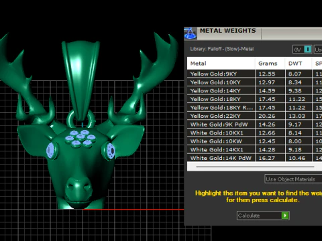322x241 pixels.
Task: Click the 20.26 grams value
Action: pyautogui.click(x=267, y=116)
